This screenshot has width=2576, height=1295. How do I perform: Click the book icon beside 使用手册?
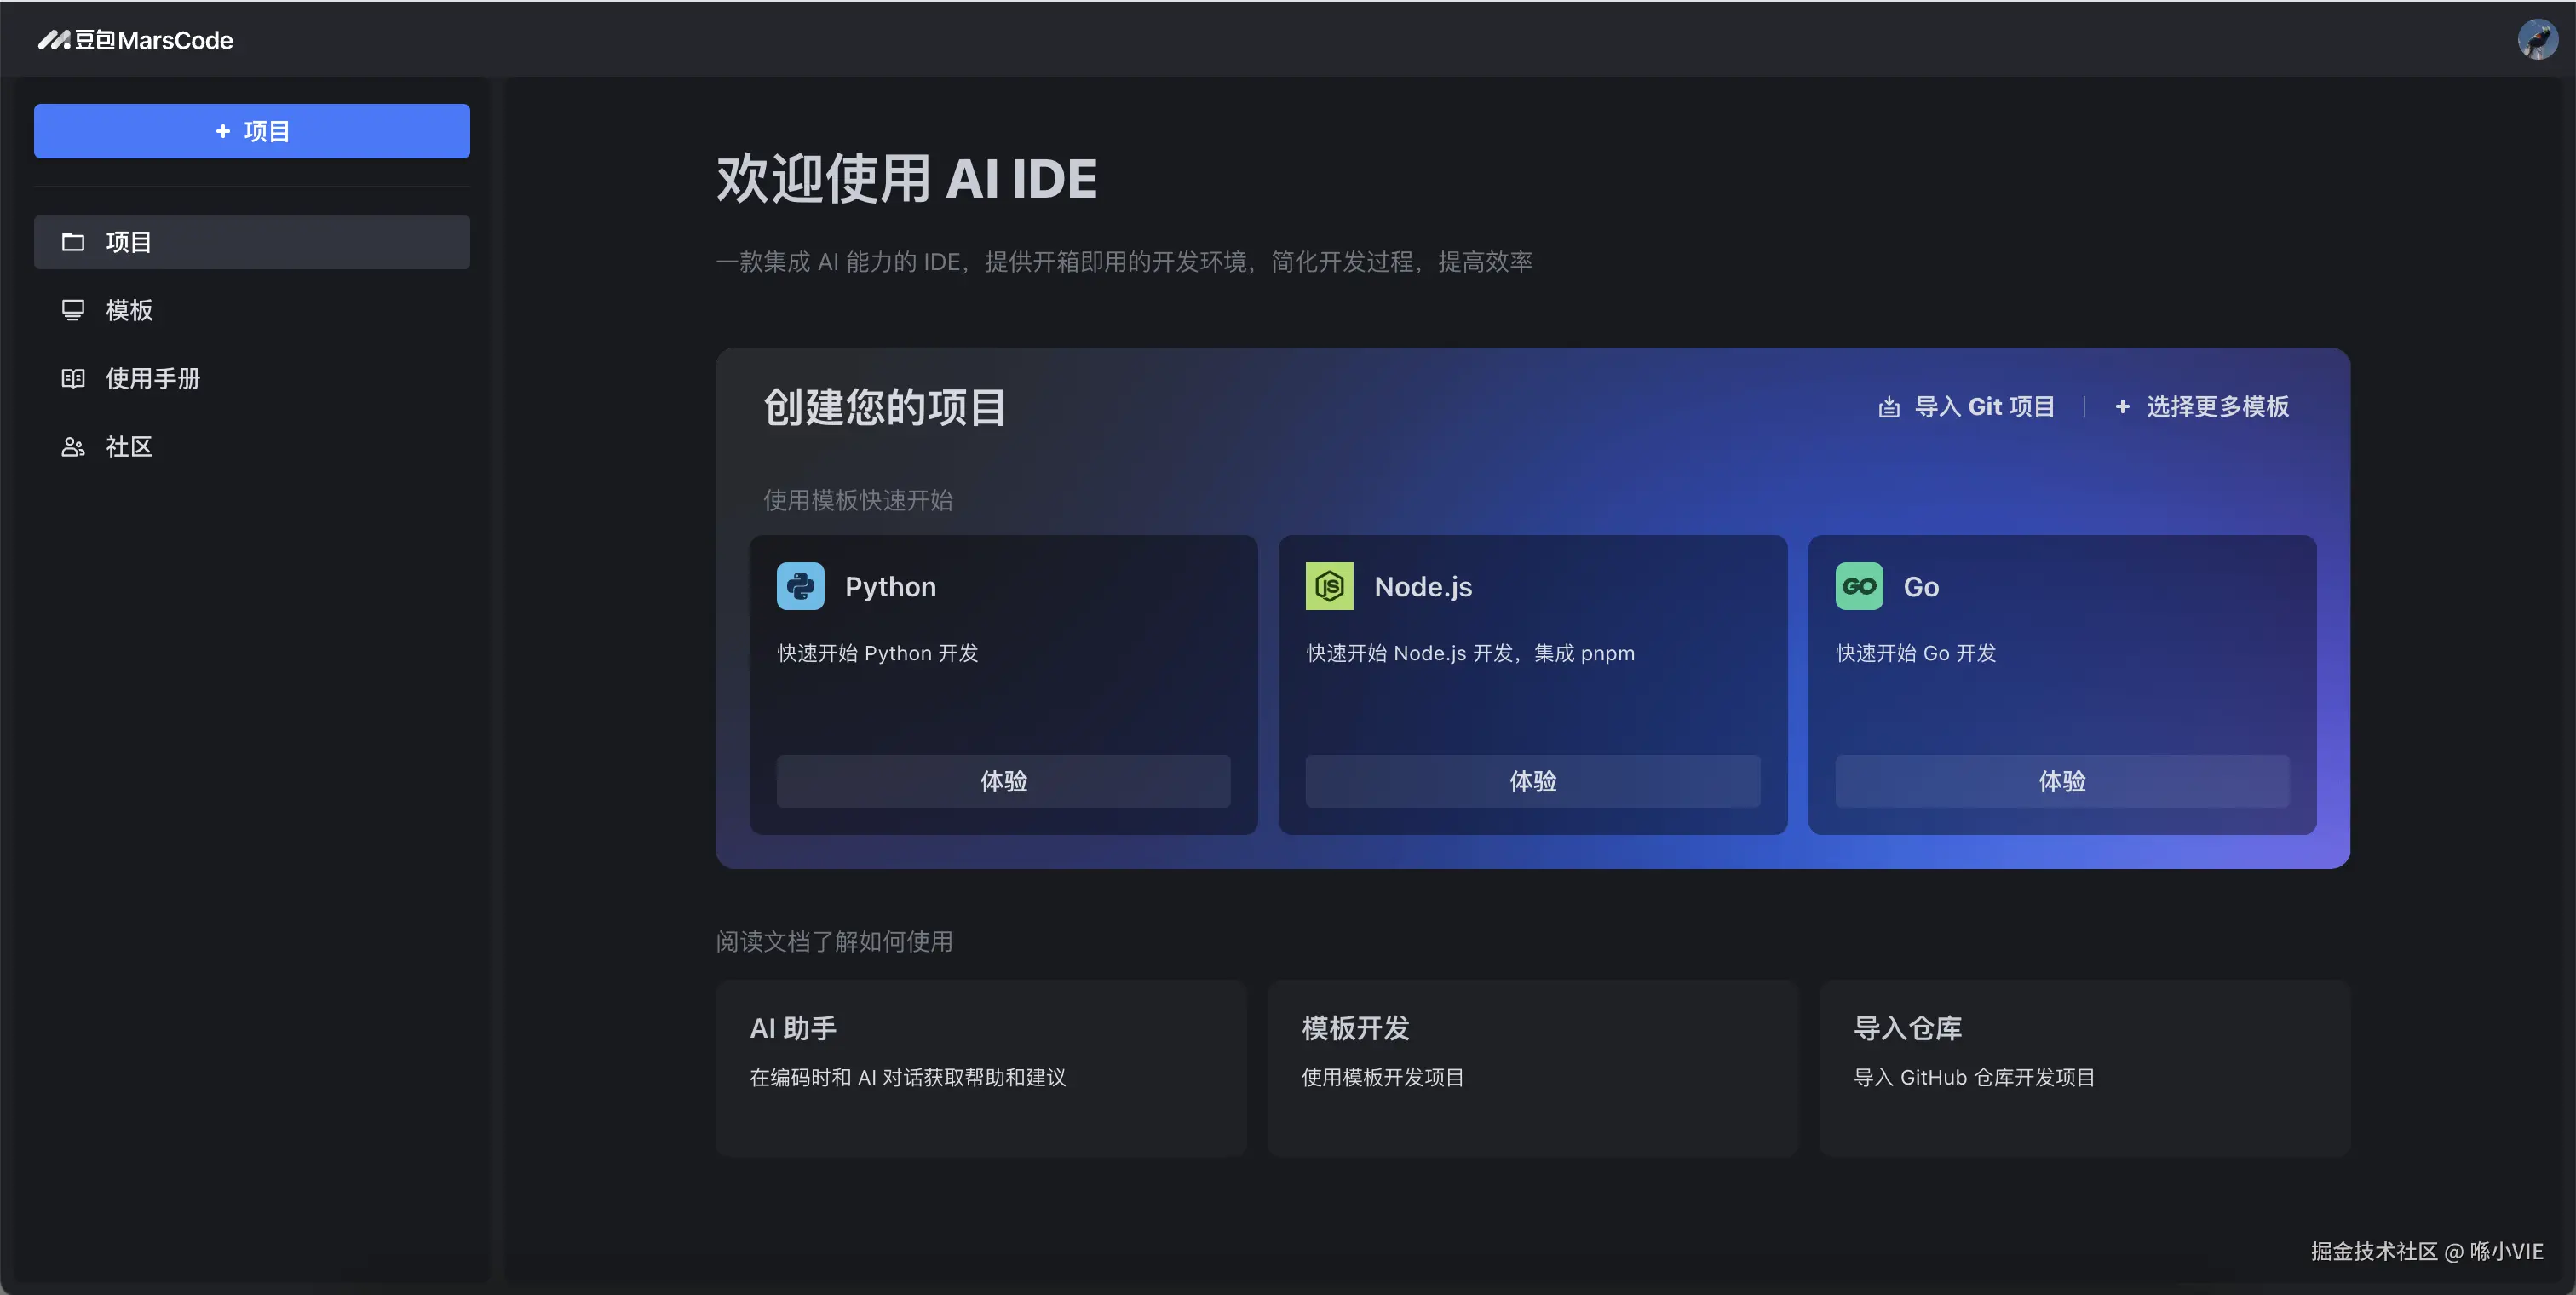coord(73,378)
